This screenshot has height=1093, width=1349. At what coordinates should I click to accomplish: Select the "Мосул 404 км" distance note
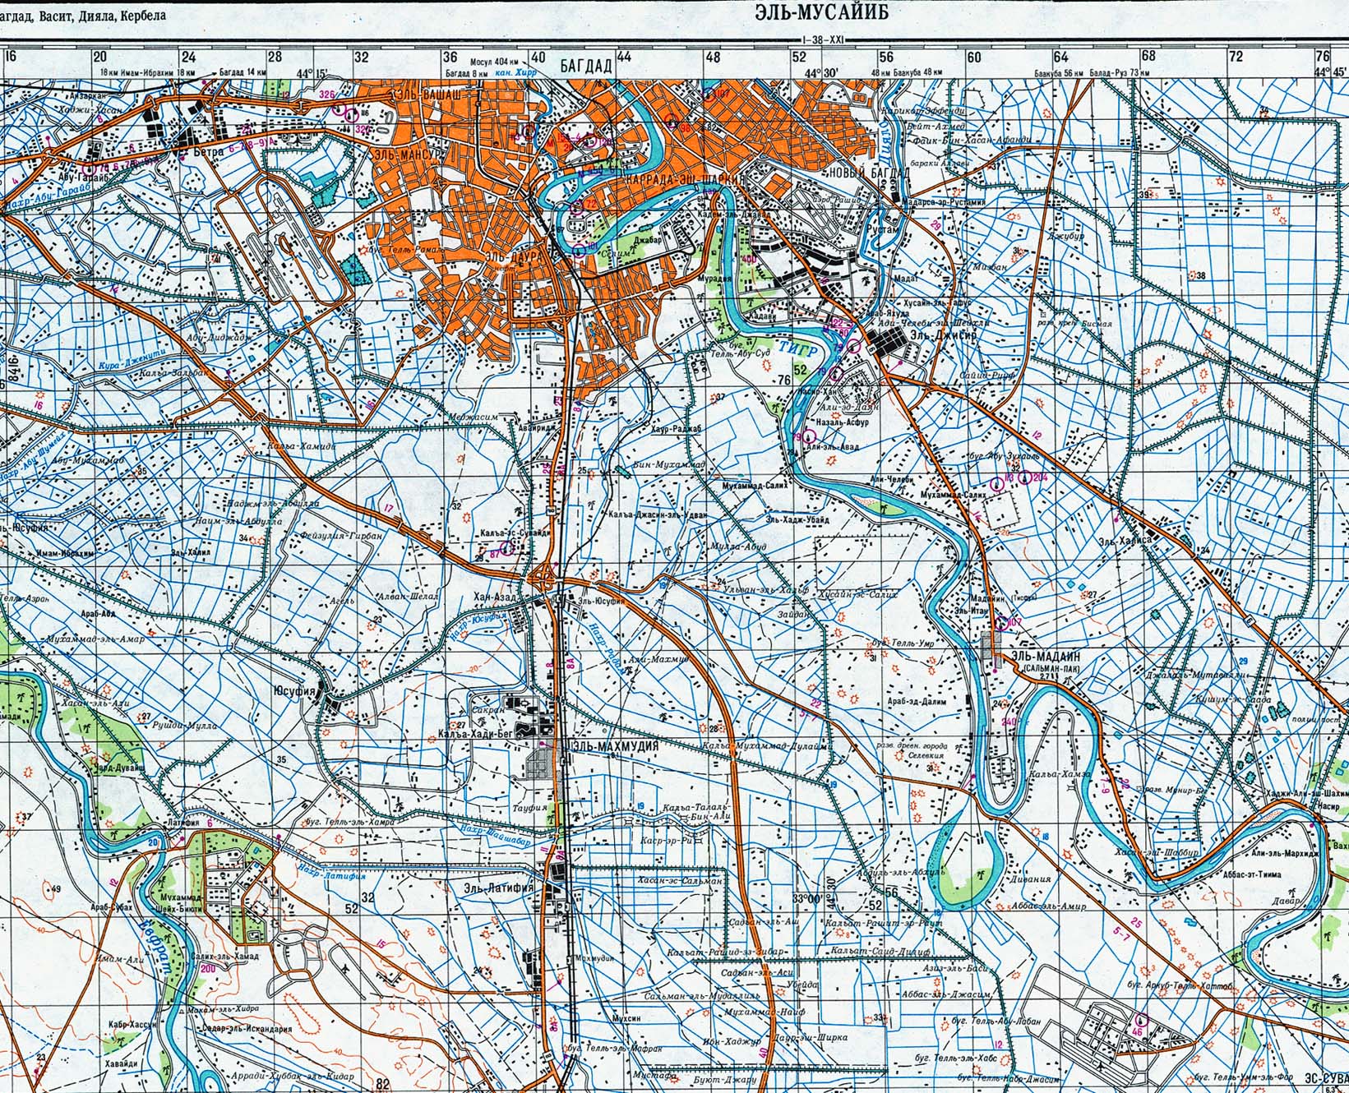click(x=494, y=63)
